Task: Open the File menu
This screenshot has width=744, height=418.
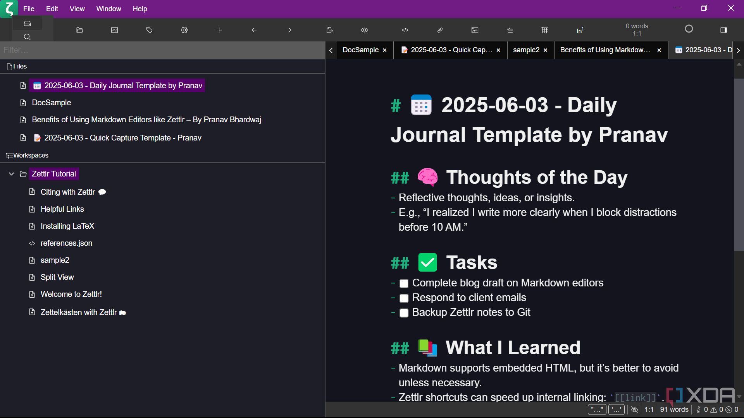Action: tap(29, 9)
